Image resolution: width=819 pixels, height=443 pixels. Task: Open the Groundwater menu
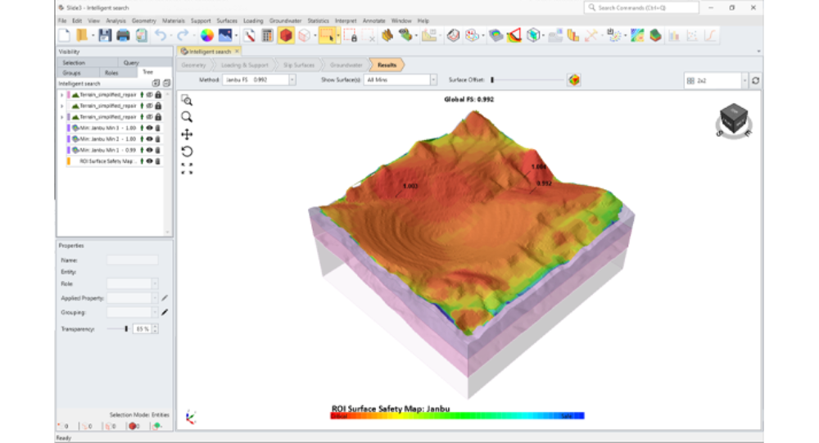(x=285, y=20)
